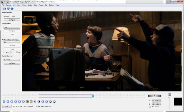Open the Tools menu
184x112 pixels.
click(x=41, y=5)
